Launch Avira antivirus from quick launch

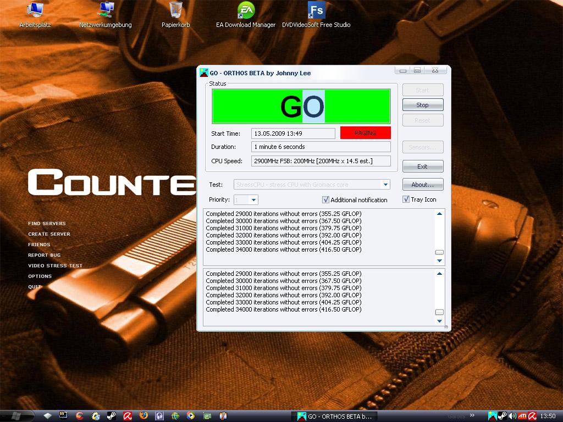coord(127,416)
